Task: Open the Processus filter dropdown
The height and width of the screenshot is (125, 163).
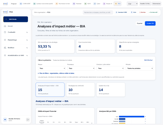Action: click(81, 68)
